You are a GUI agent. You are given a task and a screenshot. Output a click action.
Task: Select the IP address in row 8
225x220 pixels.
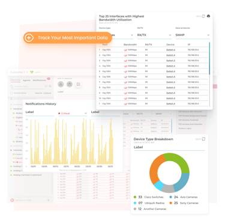193,88
